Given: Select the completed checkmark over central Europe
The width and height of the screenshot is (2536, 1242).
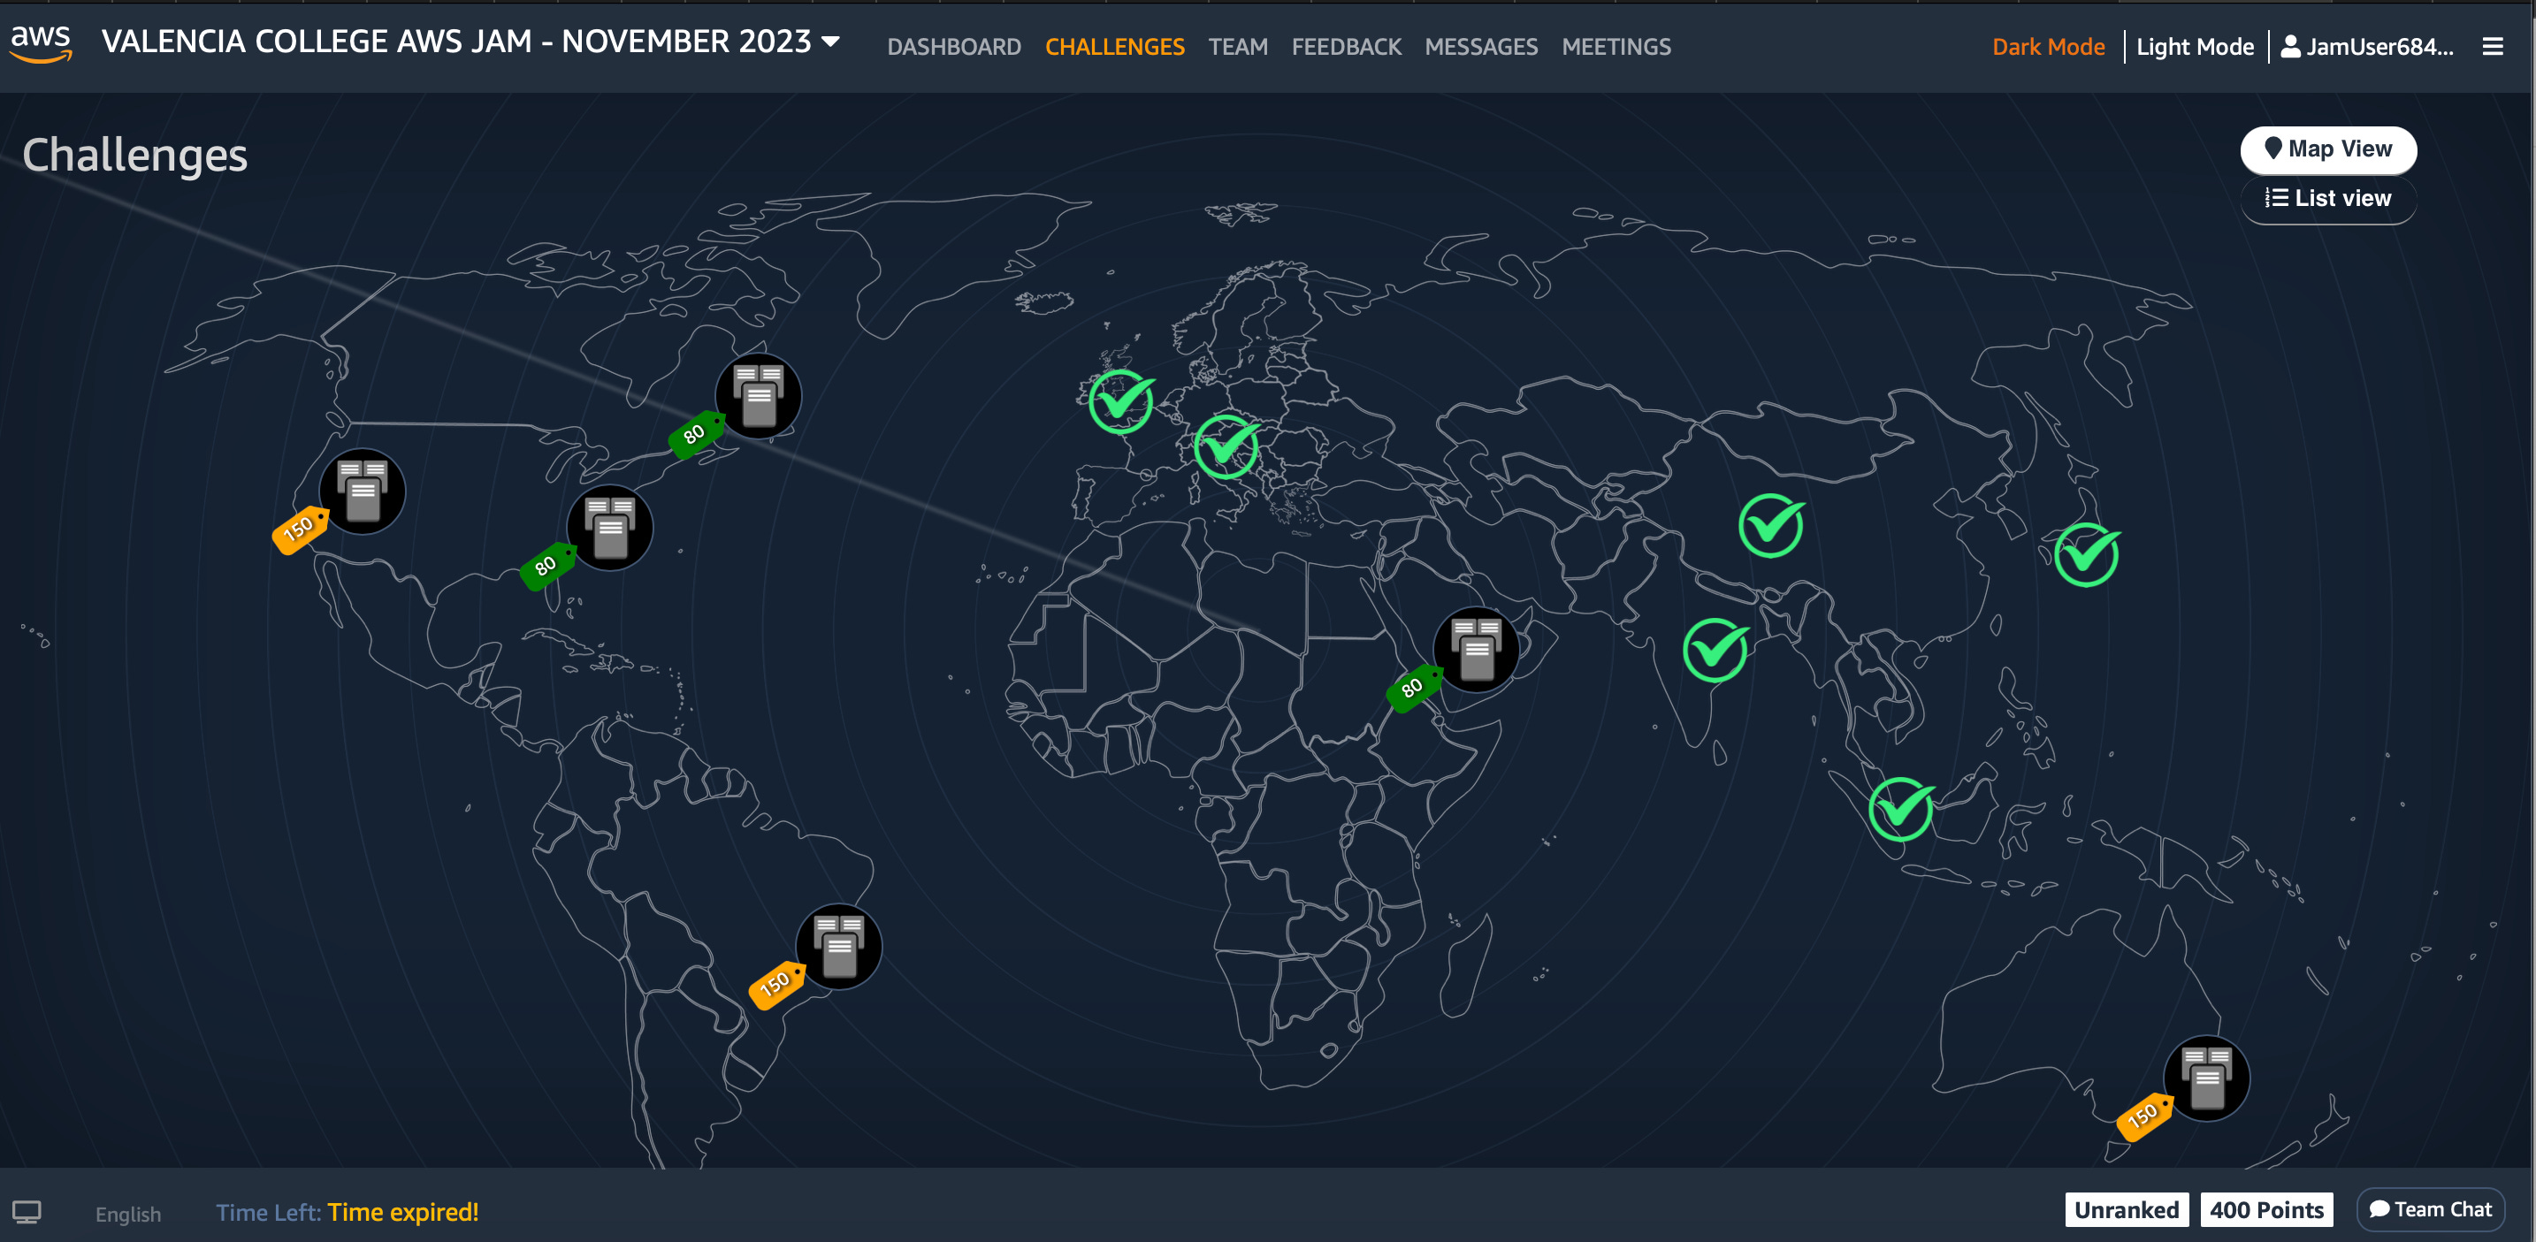Looking at the screenshot, I should coord(1226,446).
